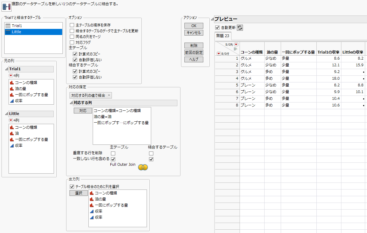Click the Full Outer Join Venn diagram icon
This screenshot has width=367, height=233.
[142, 167]
